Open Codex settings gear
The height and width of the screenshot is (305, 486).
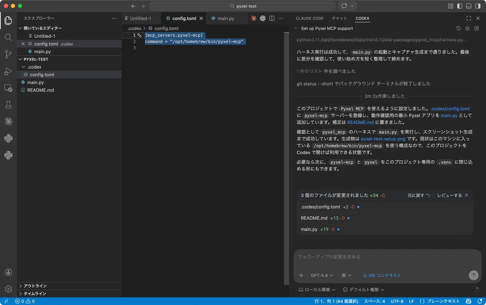(x=467, y=28)
